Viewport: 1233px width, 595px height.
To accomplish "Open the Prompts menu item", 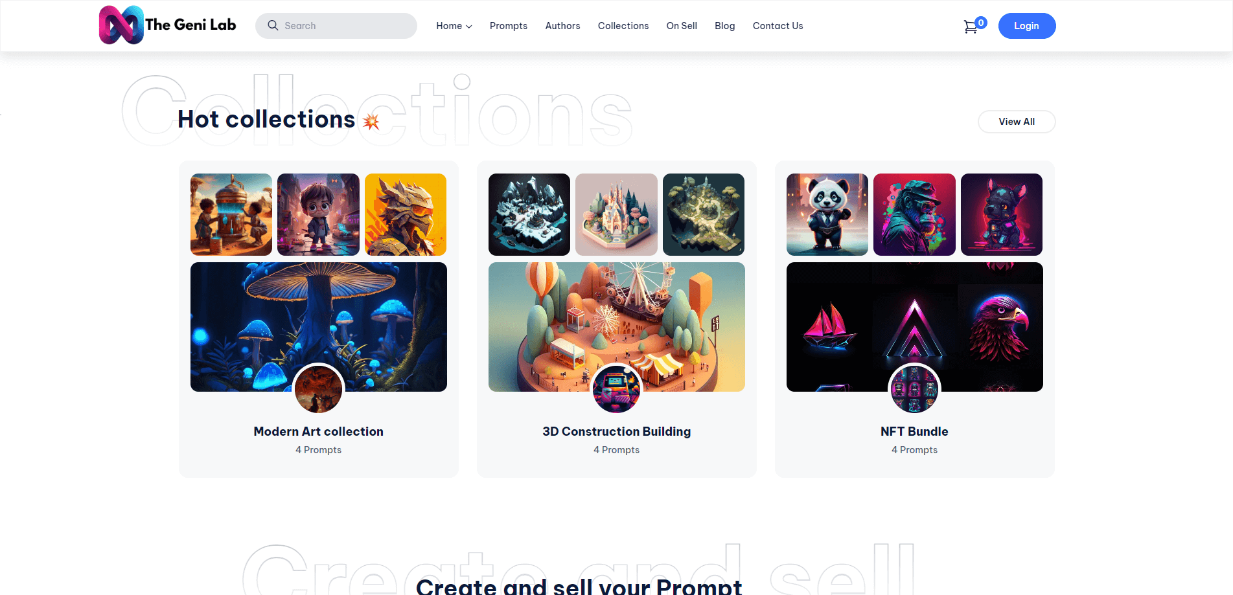I will click(509, 26).
